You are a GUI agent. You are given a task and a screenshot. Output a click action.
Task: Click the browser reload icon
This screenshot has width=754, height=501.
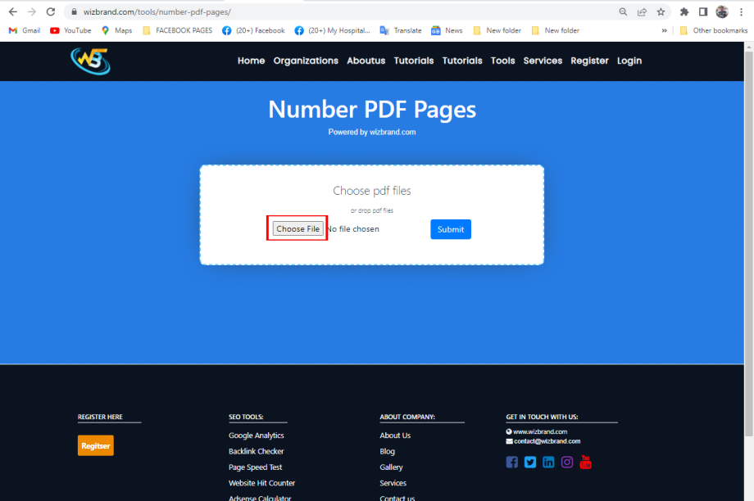pyautogui.click(x=51, y=12)
